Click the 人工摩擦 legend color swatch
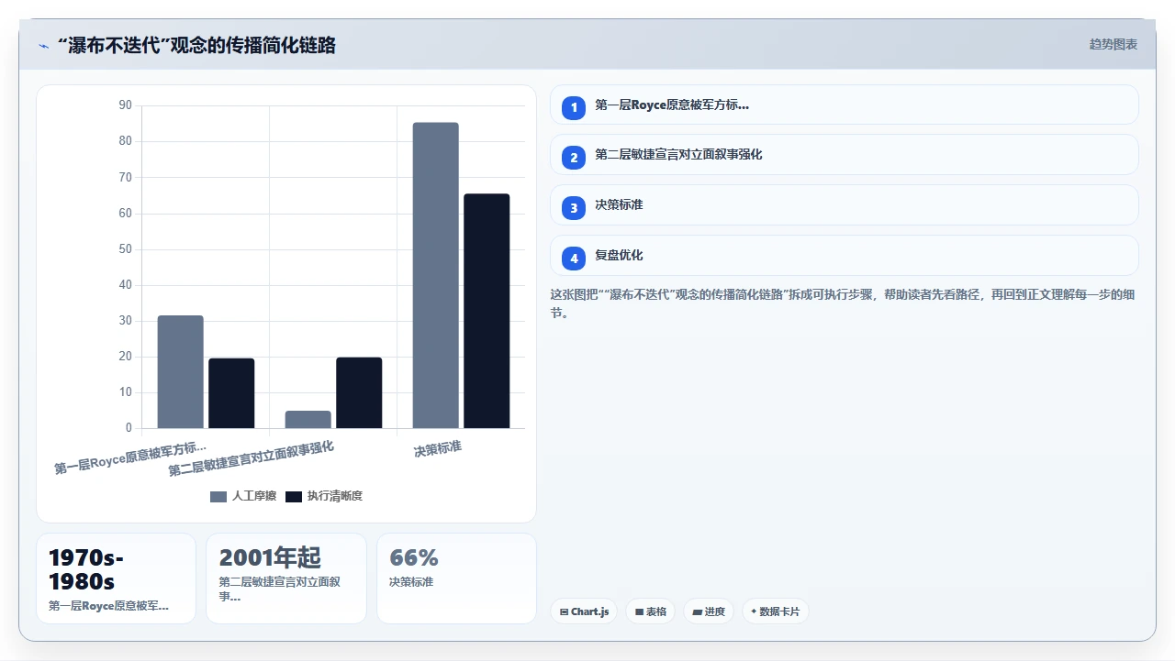This screenshot has width=1175, height=661. [x=218, y=496]
